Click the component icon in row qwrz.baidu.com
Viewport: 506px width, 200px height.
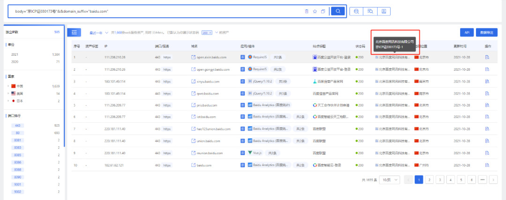pyautogui.click(x=243, y=93)
